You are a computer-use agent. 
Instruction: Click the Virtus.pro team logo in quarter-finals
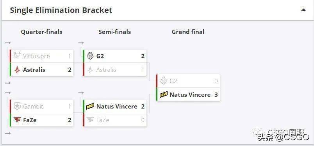[17, 56]
